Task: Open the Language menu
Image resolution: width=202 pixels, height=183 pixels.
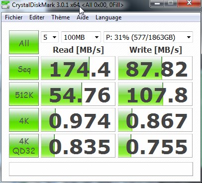Action: [108, 17]
